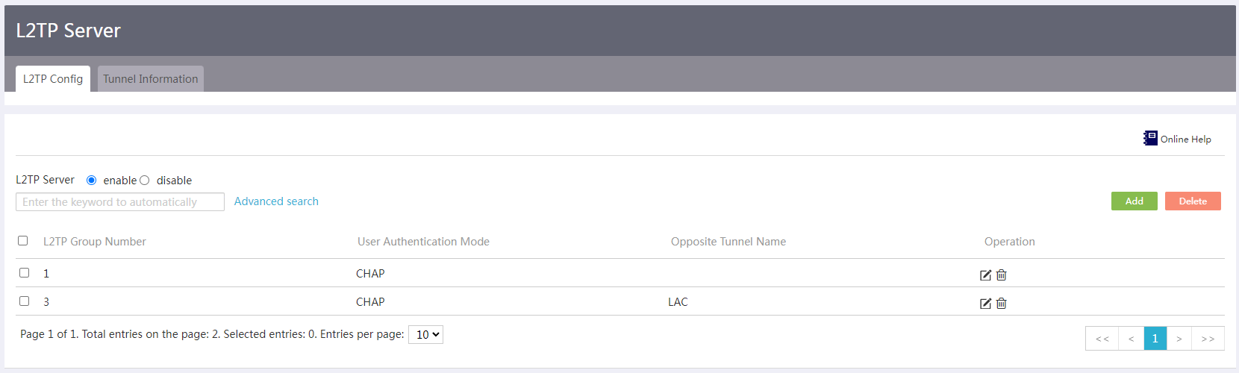Screen dimensions: 1239x373
Task: Tick checkbox for group number 3
Action: click(x=25, y=301)
